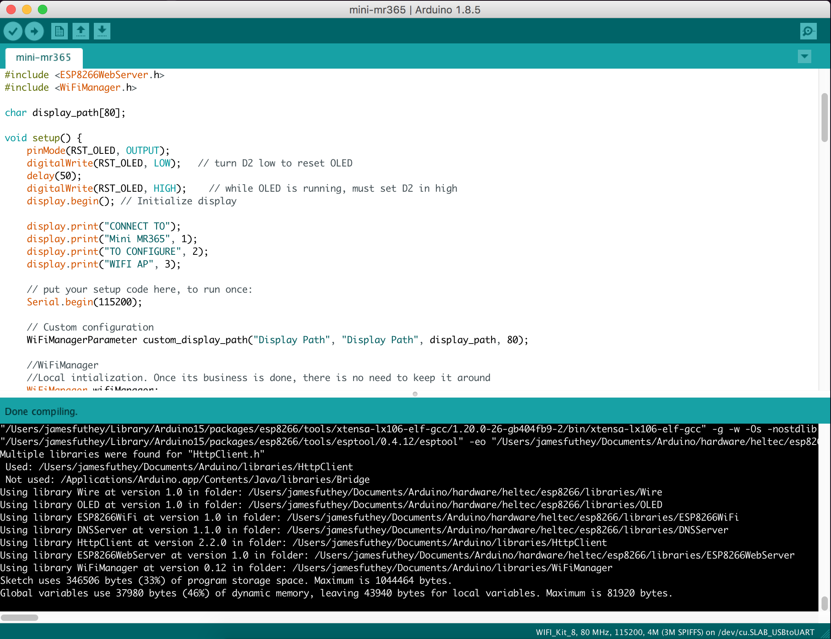
Task: Open the Serial Monitor magnifier icon
Action: click(x=808, y=31)
